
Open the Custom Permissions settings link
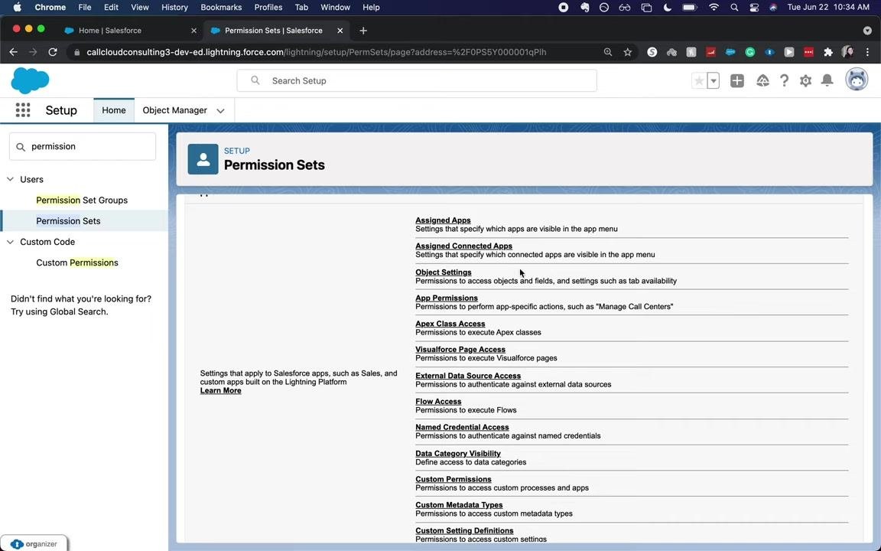pyautogui.click(x=454, y=479)
